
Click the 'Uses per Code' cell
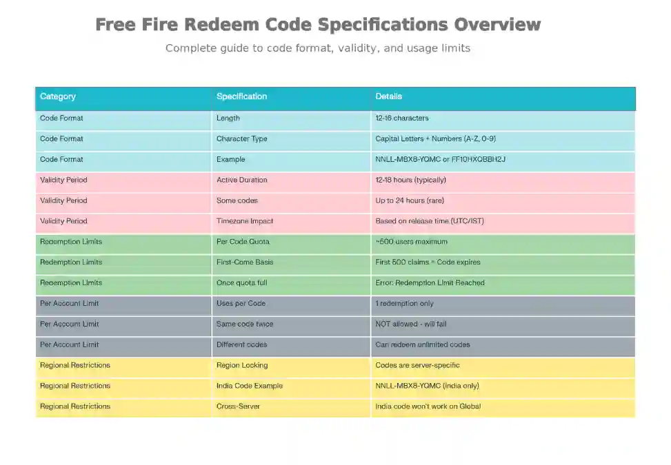point(241,304)
